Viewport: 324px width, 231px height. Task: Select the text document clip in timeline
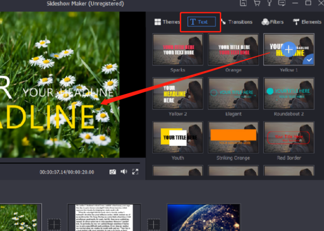104,217
